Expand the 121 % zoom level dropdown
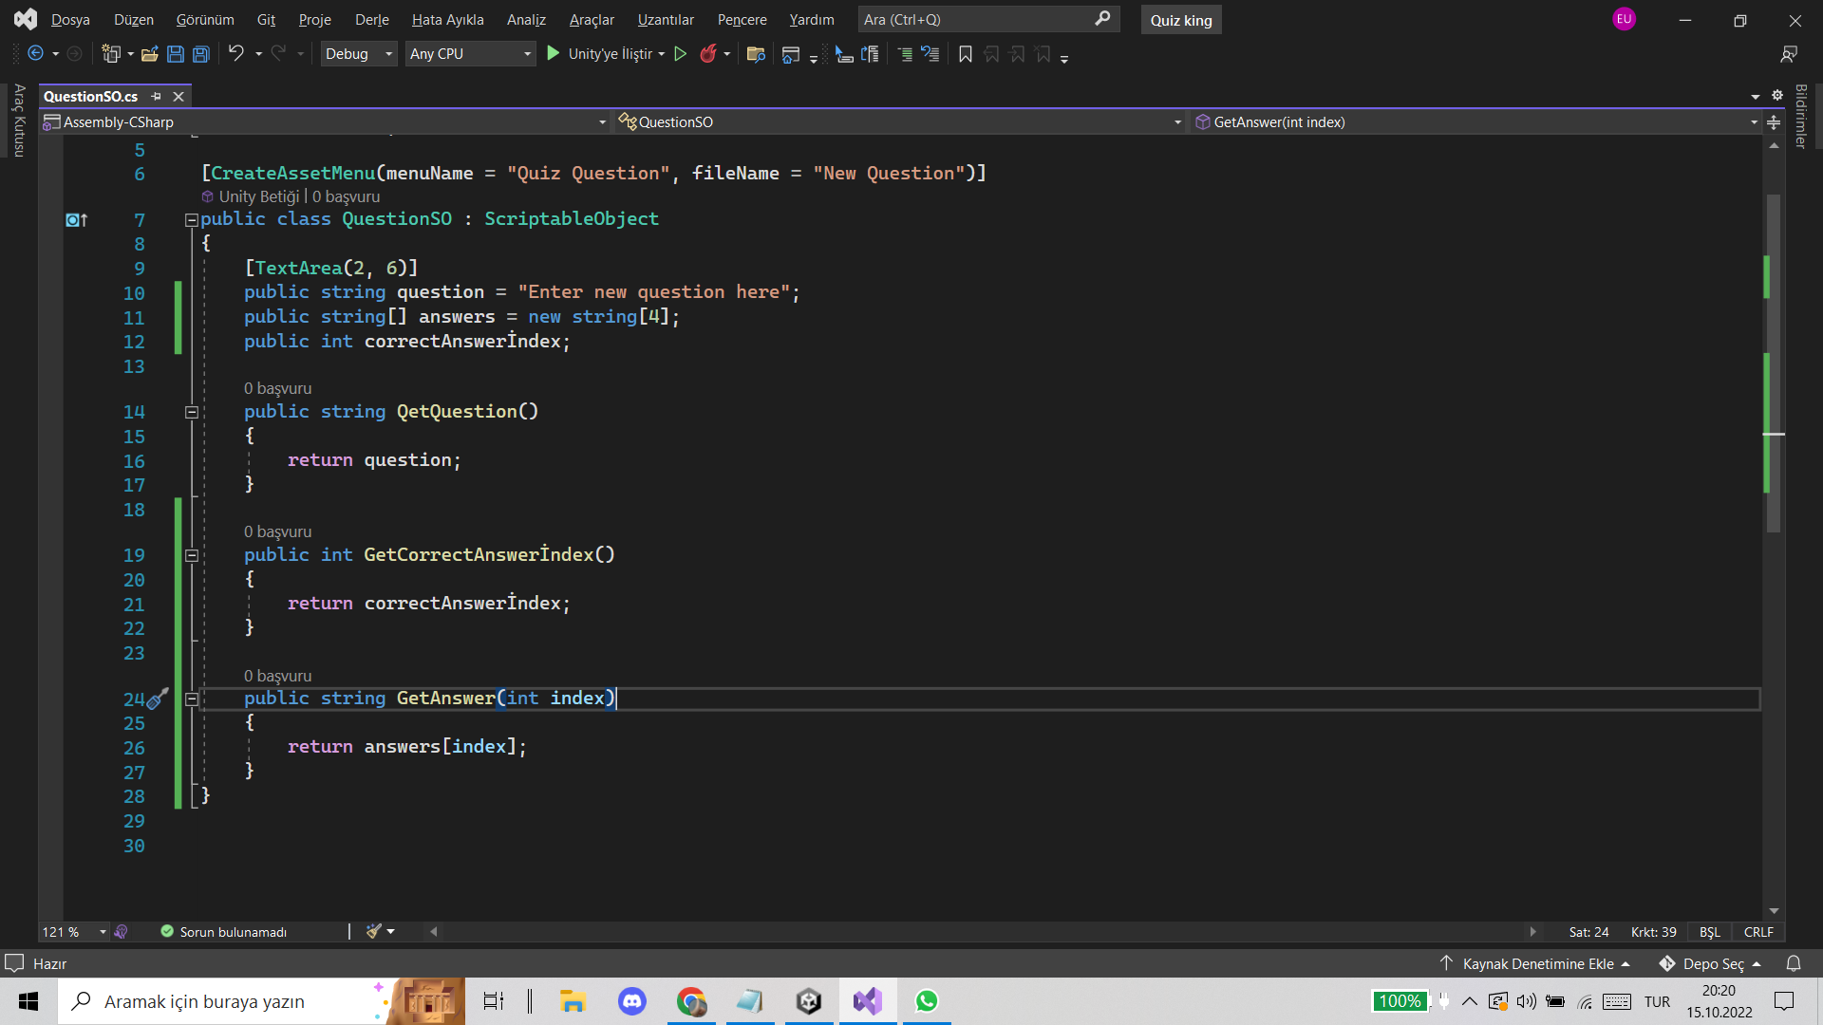The height and width of the screenshot is (1025, 1823). click(x=103, y=932)
